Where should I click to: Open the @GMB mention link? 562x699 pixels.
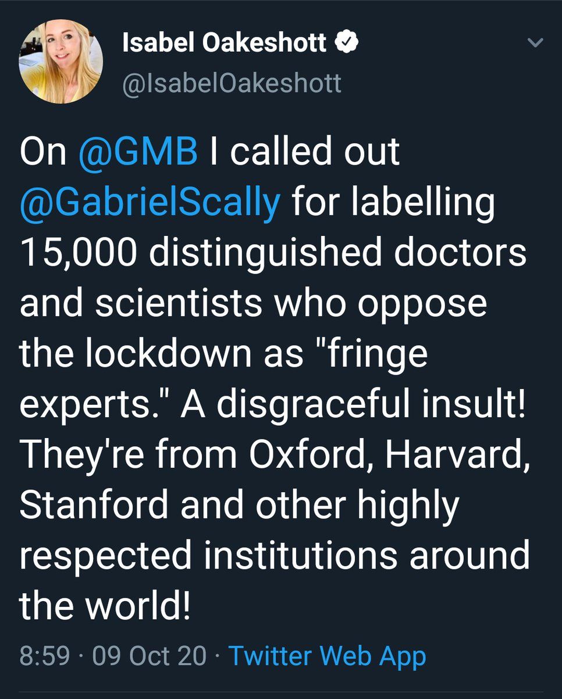137,152
